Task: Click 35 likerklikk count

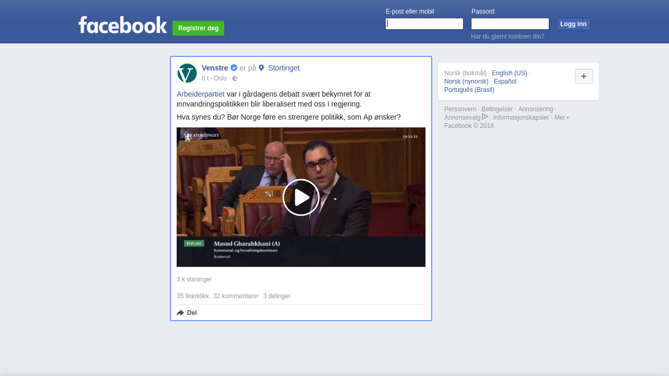Action: [x=193, y=296]
